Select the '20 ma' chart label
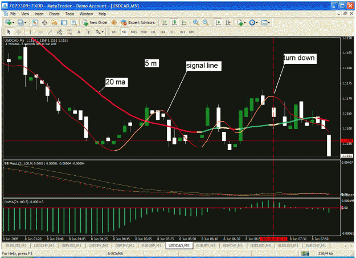This screenshot has width=356, height=258. click(x=116, y=82)
